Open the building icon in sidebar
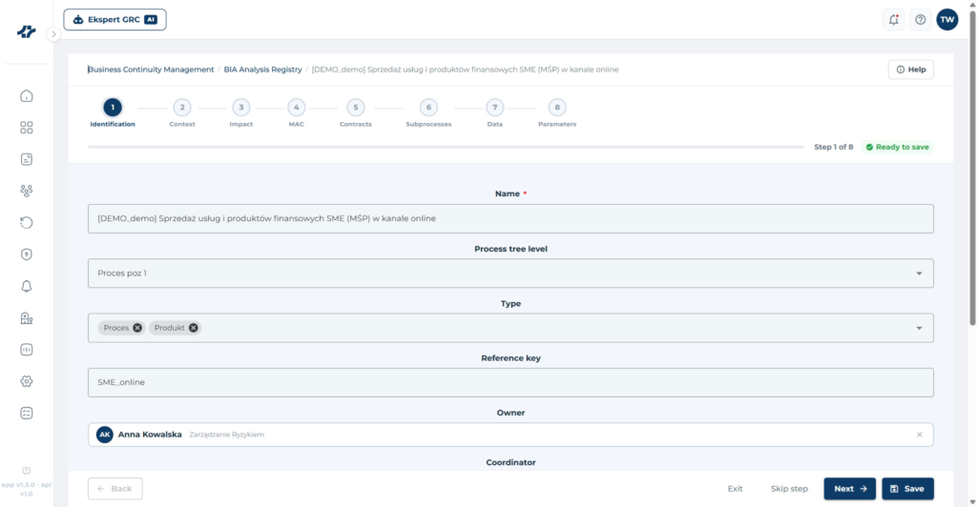Viewport: 977px width, 507px height. point(26,318)
